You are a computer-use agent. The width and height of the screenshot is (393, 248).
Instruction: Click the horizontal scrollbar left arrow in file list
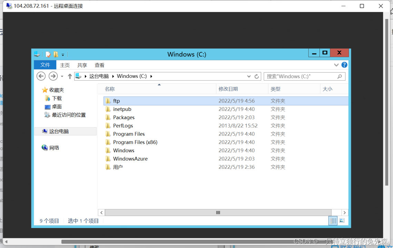[x=101, y=213]
